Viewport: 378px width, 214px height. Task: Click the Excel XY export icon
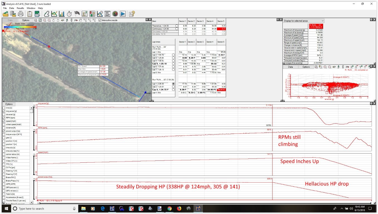coord(37,14)
